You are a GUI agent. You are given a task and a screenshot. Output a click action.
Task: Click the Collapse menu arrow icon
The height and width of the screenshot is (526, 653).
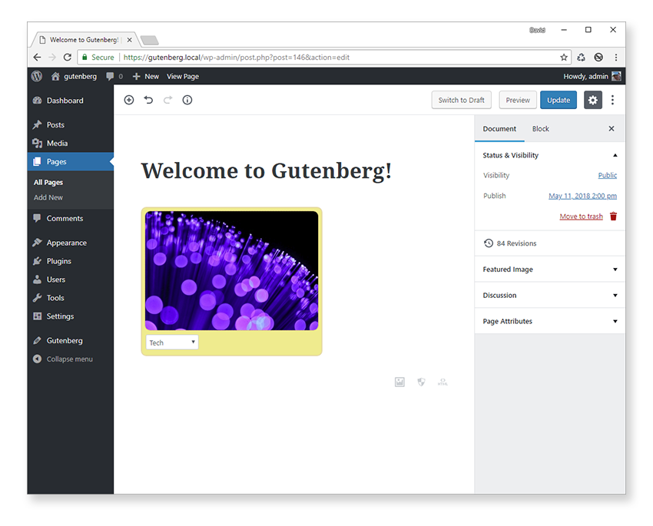point(37,359)
